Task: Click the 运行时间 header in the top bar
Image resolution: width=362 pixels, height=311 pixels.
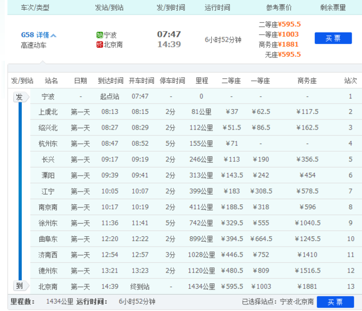Action: coord(217,8)
